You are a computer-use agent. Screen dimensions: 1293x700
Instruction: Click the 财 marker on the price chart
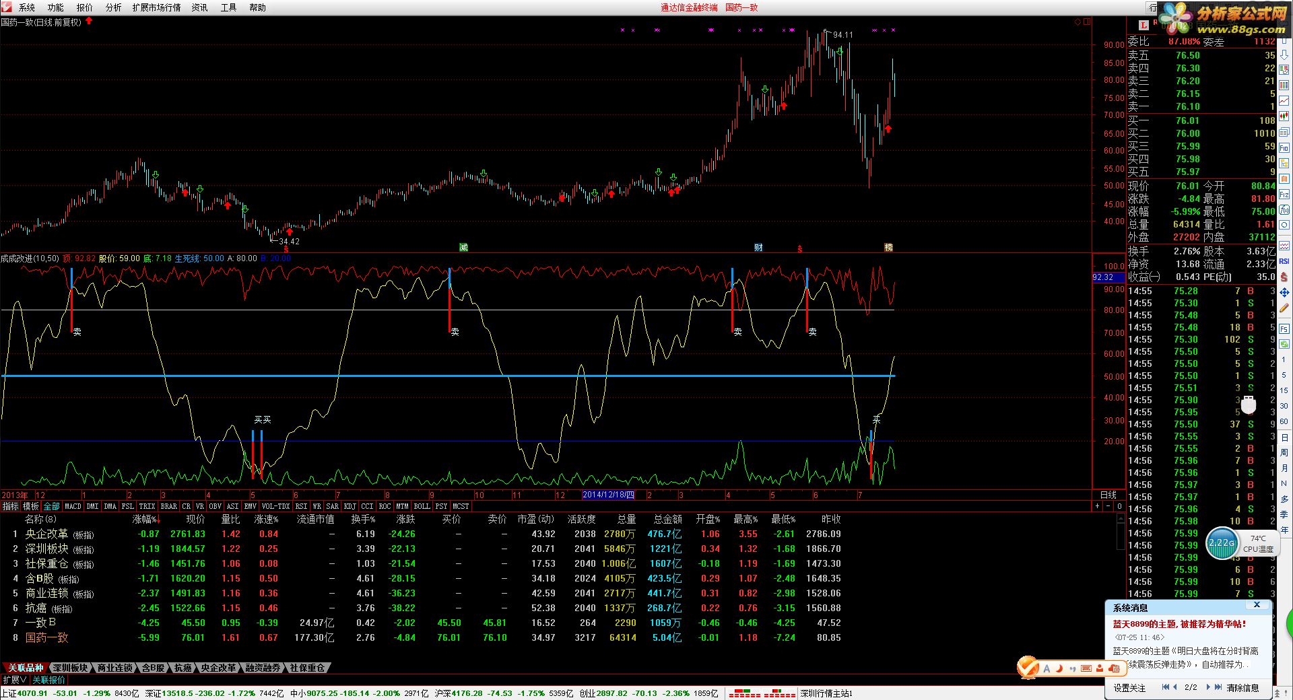tap(758, 248)
